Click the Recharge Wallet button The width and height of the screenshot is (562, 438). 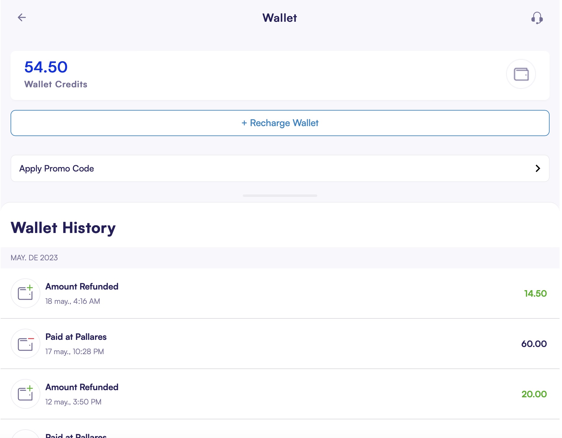[x=280, y=123]
